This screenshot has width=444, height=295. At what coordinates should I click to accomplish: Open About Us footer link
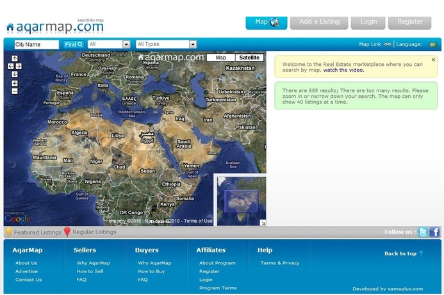[x=26, y=263]
